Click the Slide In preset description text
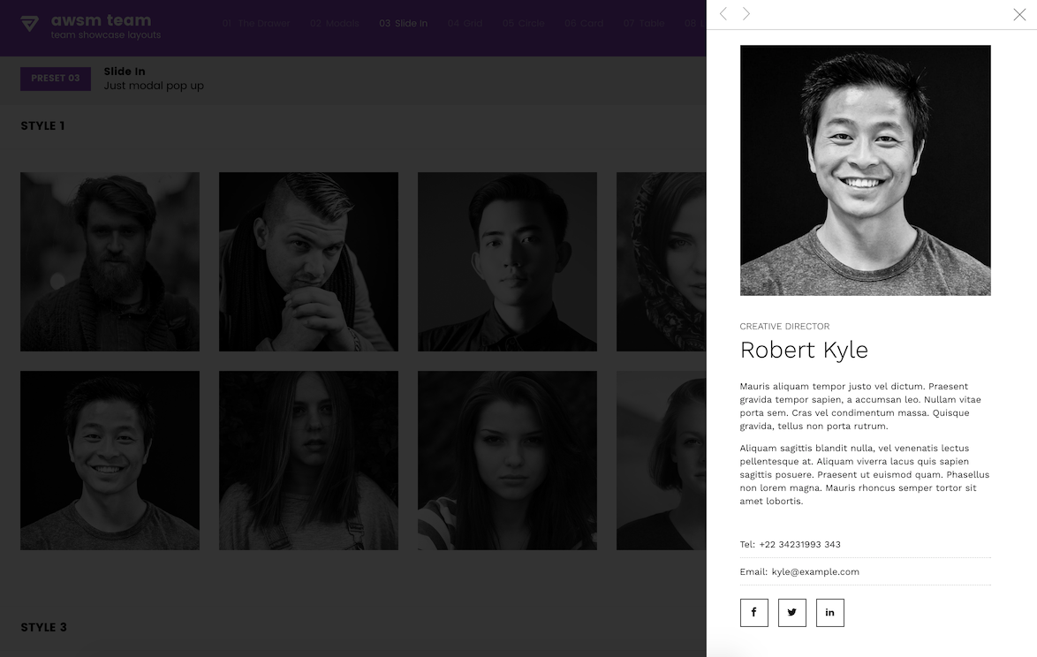 pos(154,86)
